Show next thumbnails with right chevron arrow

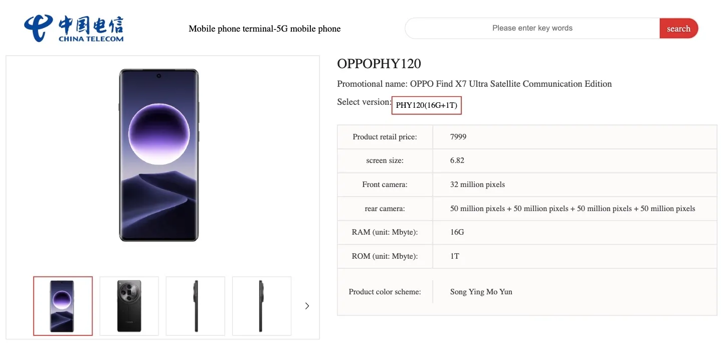307,306
